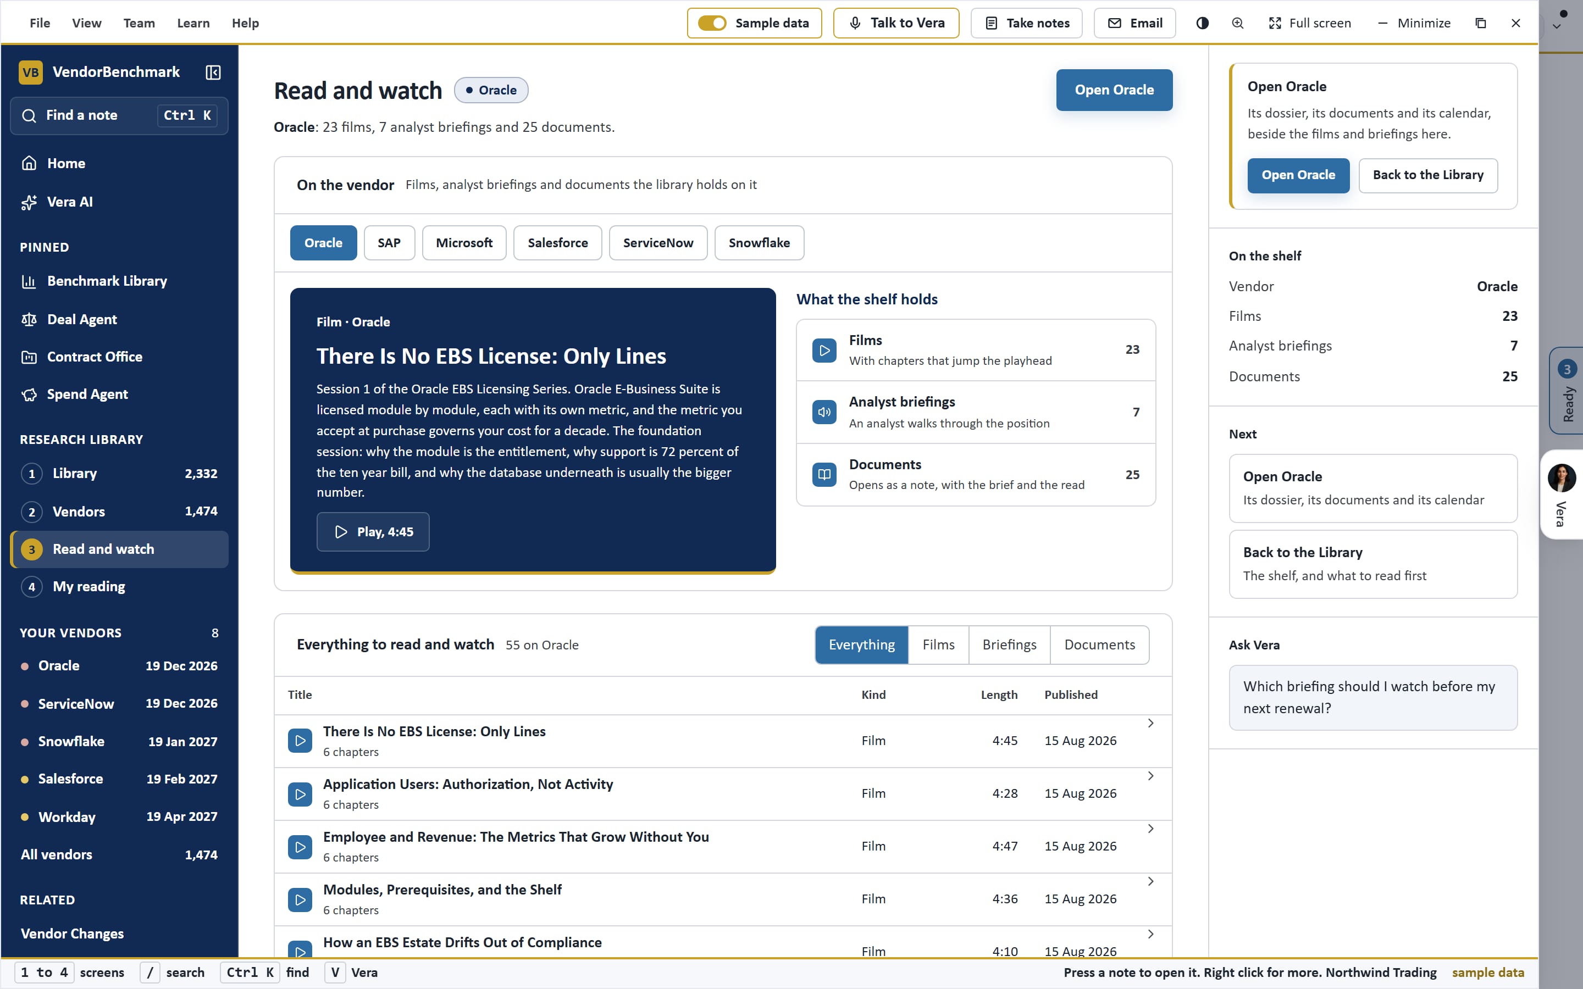Viewport: 1583px width, 989px height.
Task: Open the Team menu
Action: [x=139, y=23]
